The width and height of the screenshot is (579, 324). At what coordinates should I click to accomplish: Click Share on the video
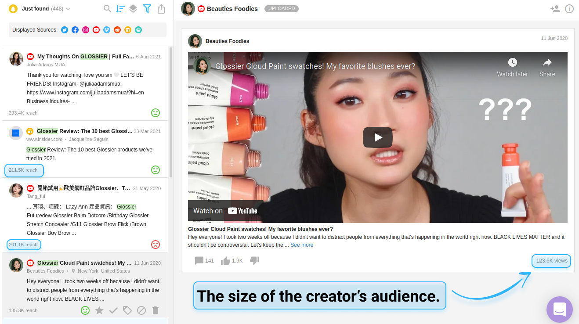point(547,67)
